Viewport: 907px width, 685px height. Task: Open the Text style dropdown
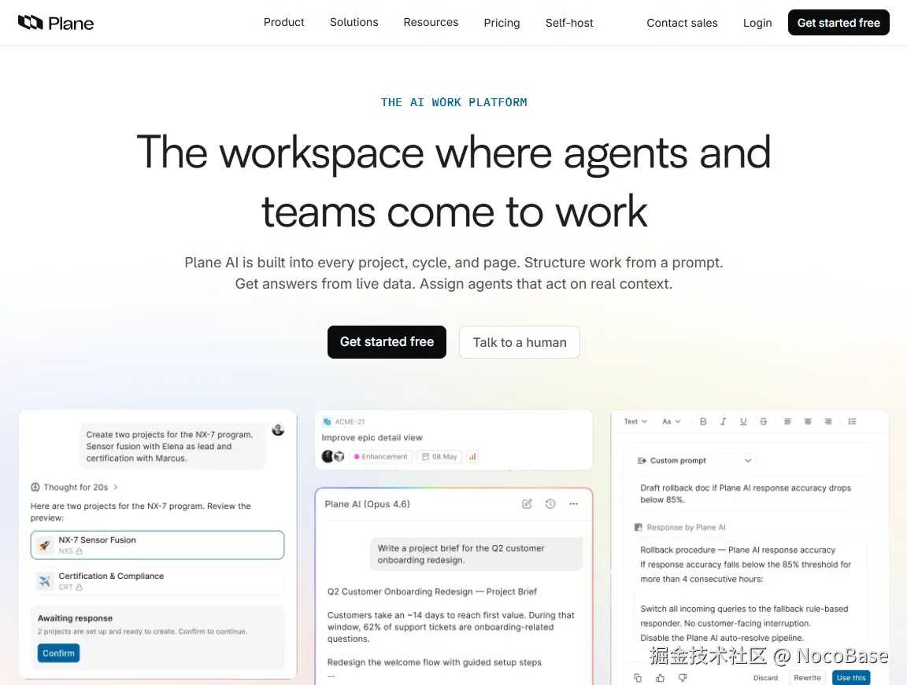click(x=635, y=422)
